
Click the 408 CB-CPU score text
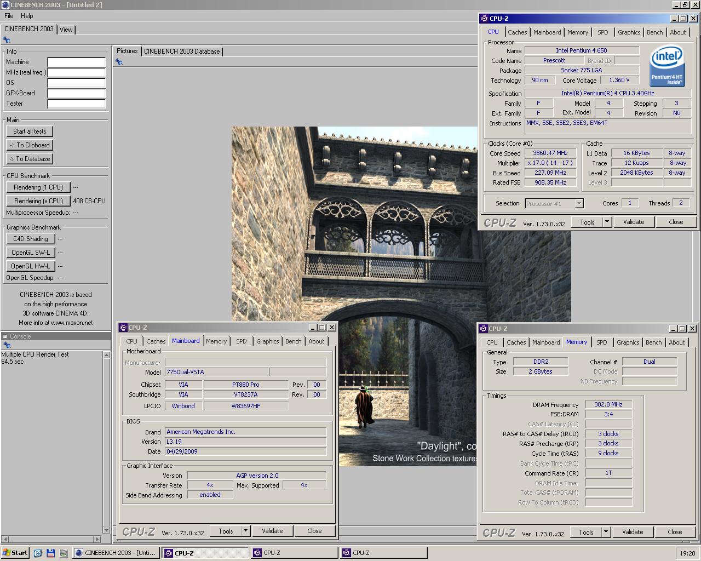(89, 201)
